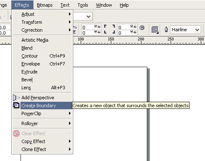Open the Tools menu

(x=83, y=5)
